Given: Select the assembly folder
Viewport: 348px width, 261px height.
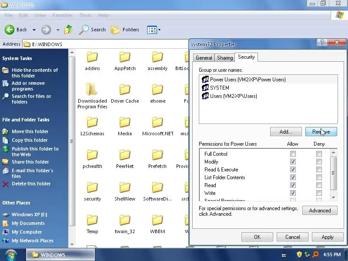Looking at the screenshot, I should [157, 61].
